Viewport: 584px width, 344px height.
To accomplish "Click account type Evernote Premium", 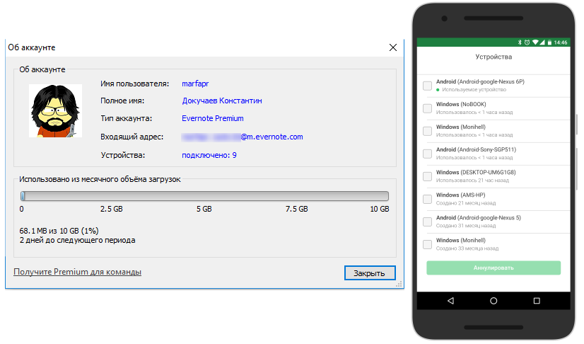I will (213, 118).
